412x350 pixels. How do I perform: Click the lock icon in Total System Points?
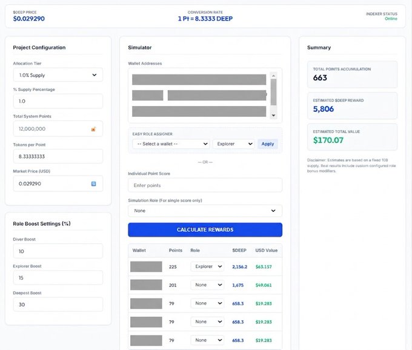(93, 129)
